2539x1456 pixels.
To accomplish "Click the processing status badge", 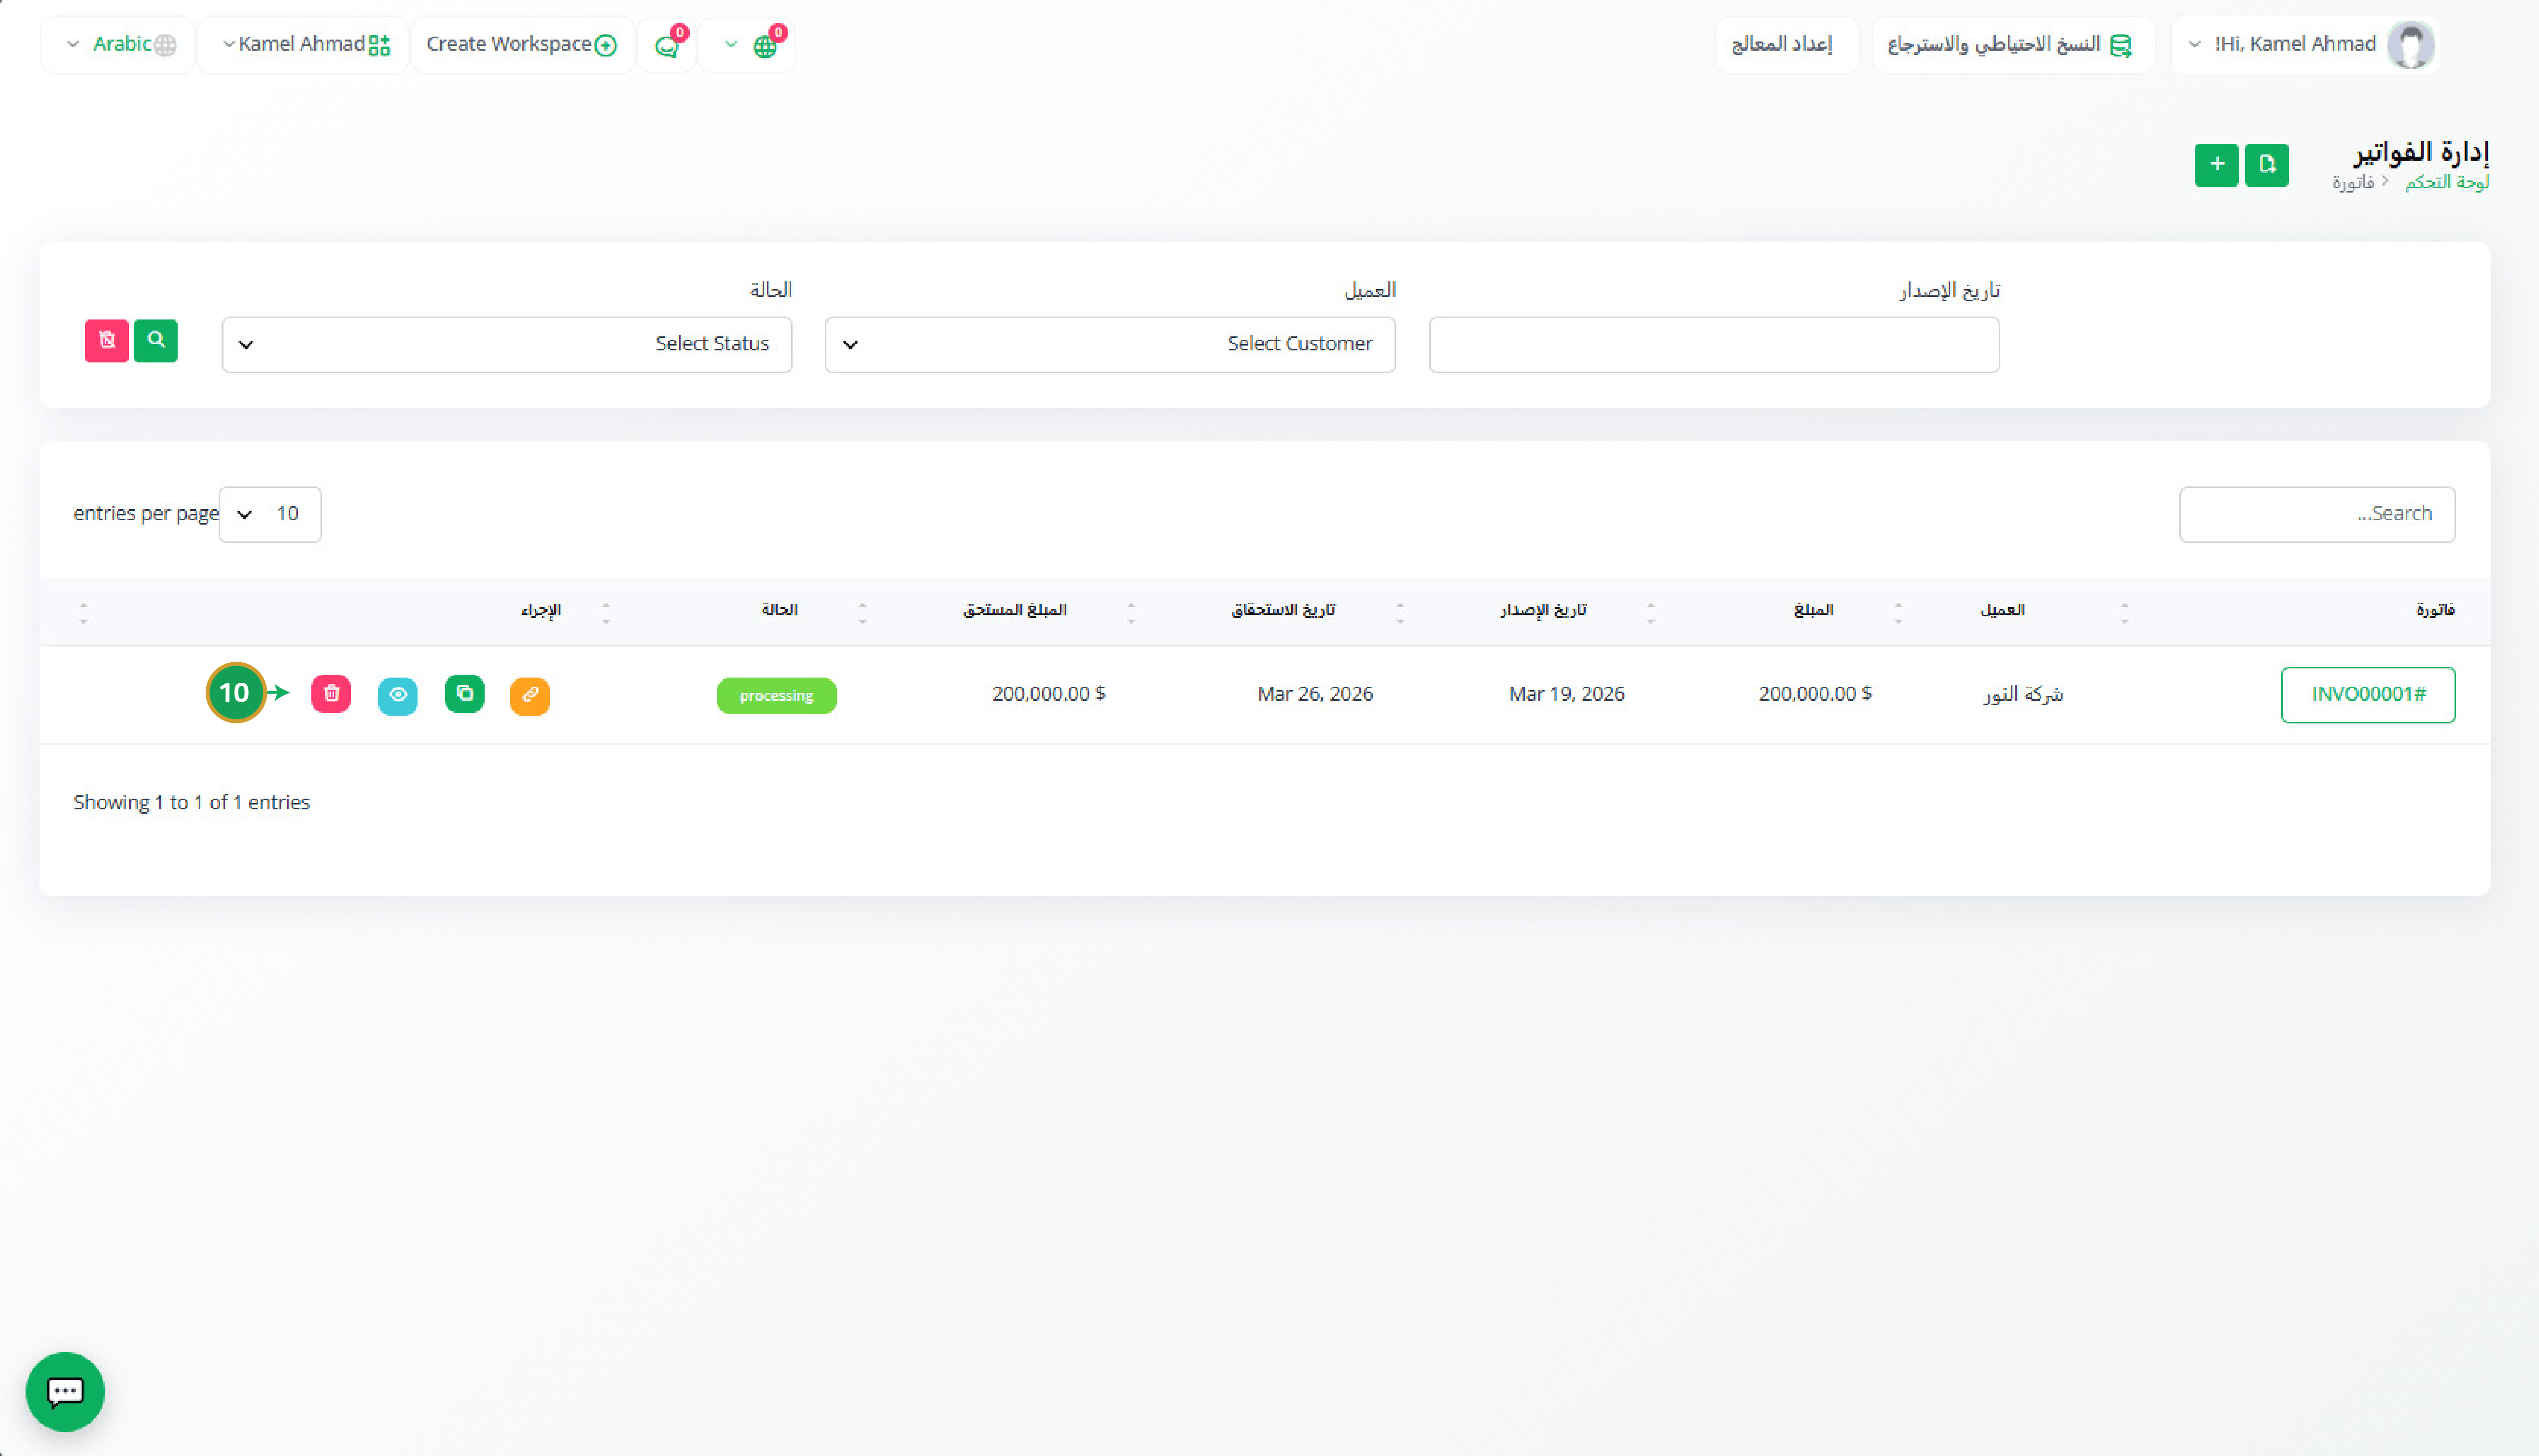I will [777, 696].
